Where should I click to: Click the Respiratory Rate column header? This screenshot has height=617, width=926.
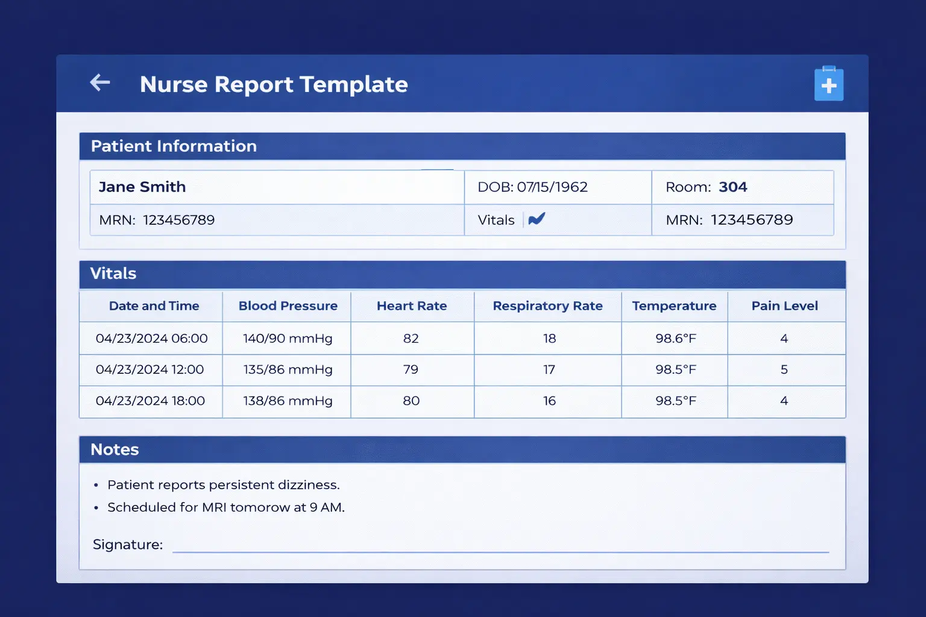pos(547,306)
